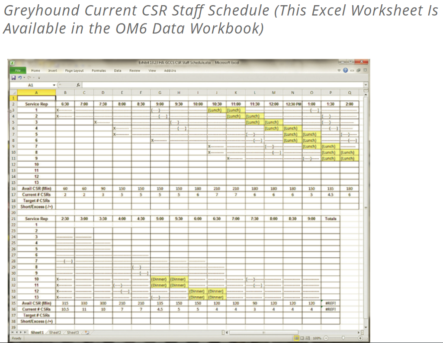Viewport: 443px width, 343px height.
Task: Click inside the formula bar
Action: pyautogui.click(x=223, y=85)
